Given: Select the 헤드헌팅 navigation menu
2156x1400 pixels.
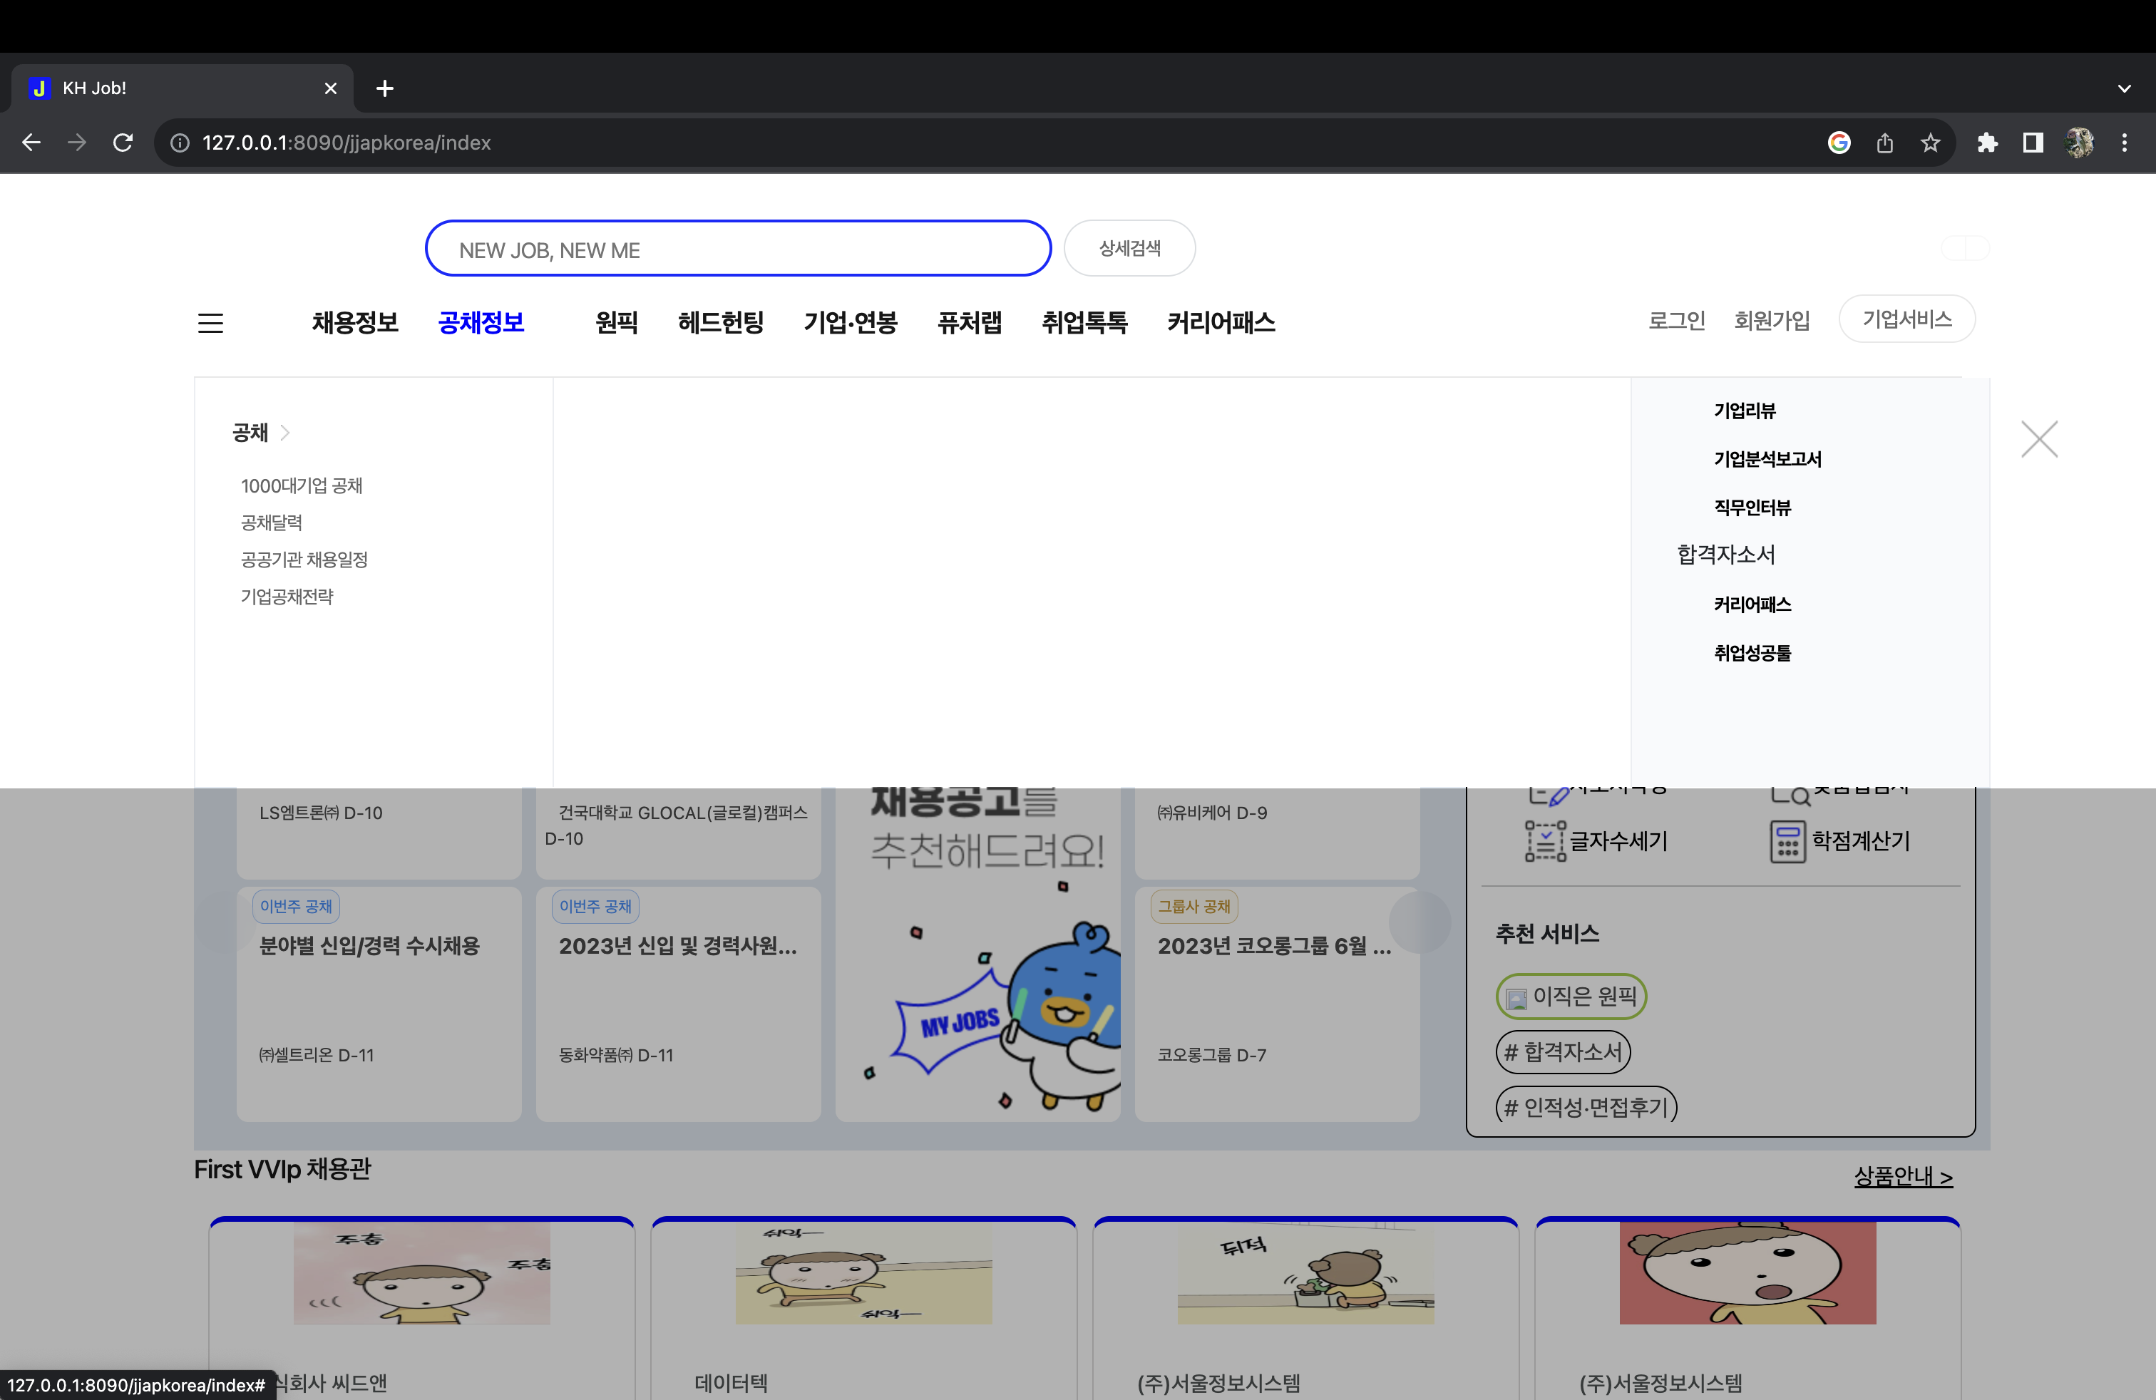Looking at the screenshot, I should pos(721,322).
